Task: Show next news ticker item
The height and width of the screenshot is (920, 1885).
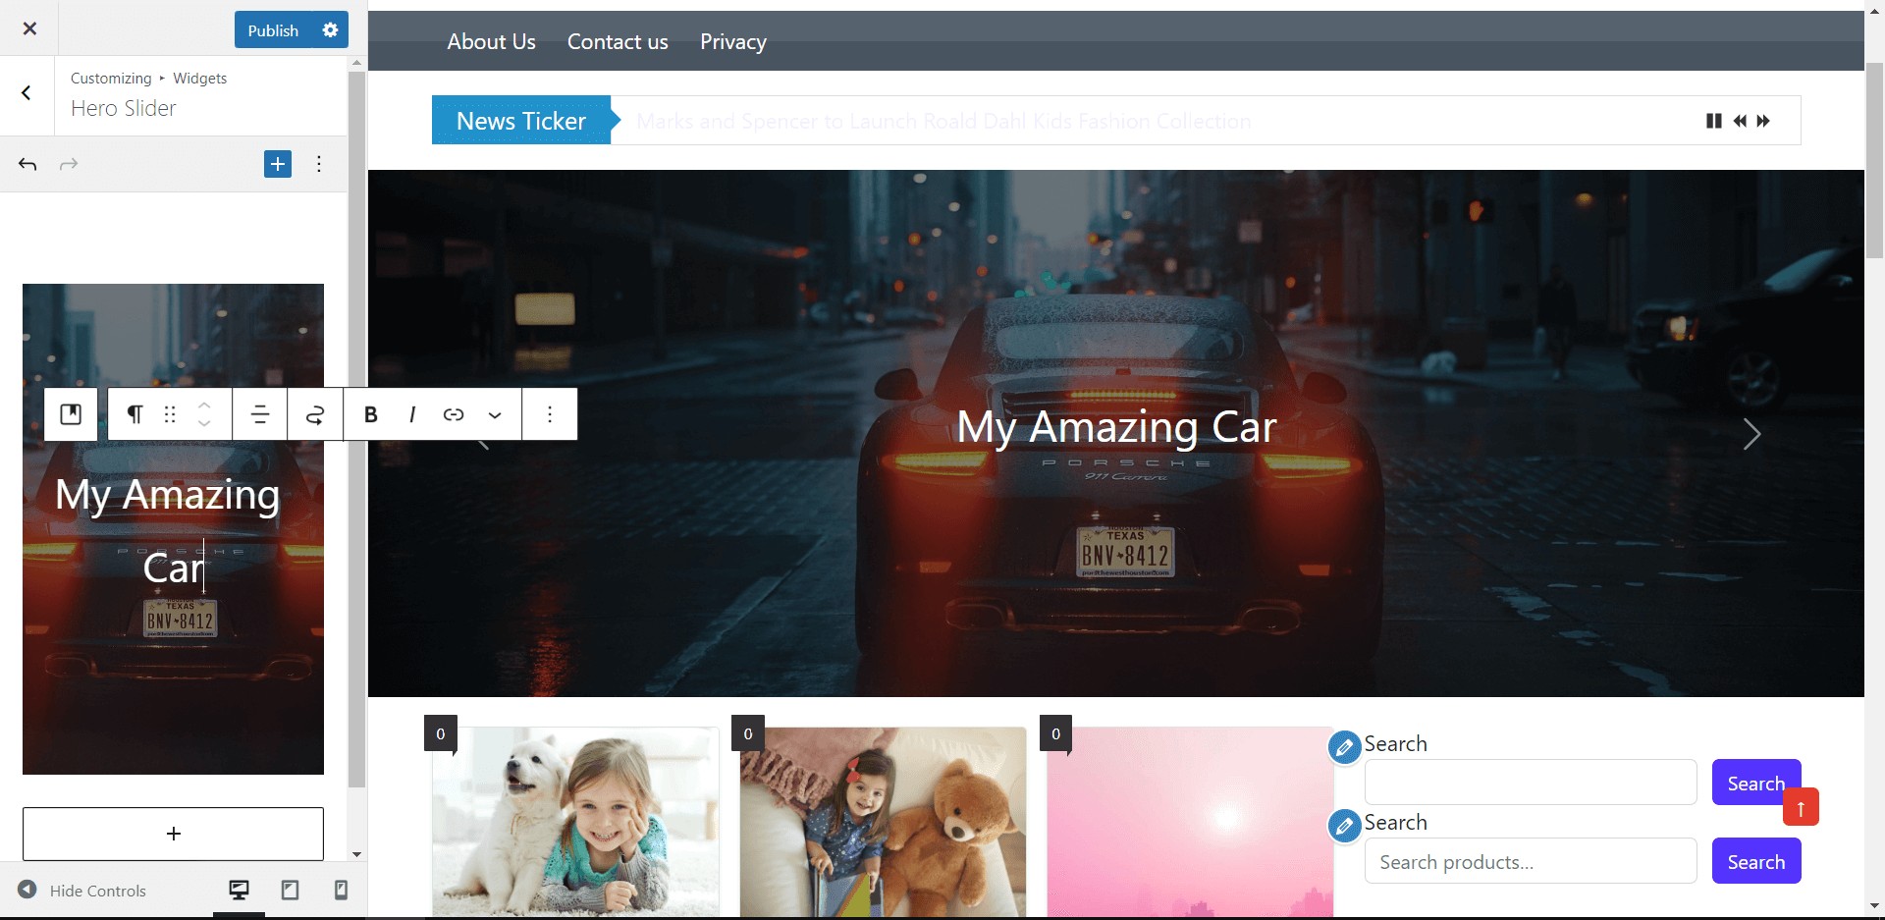Action: [x=1764, y=121]
